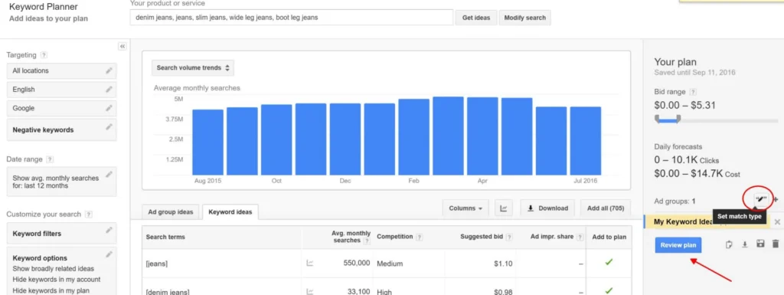Click the left bid range slider handle

(658, 119)
